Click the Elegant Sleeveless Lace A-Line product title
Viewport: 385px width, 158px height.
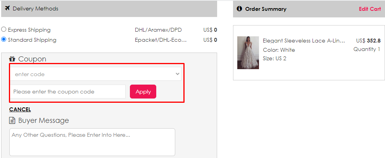(304, 41)
